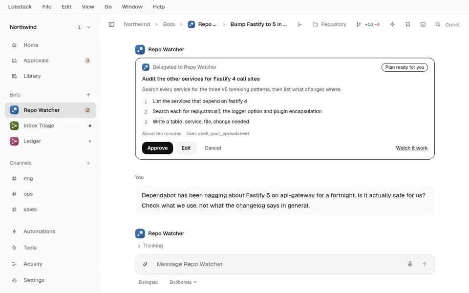The width and height of the screenshot is (469, 293).
Task: Open the terminal panel icon
Action: (423, 24)
